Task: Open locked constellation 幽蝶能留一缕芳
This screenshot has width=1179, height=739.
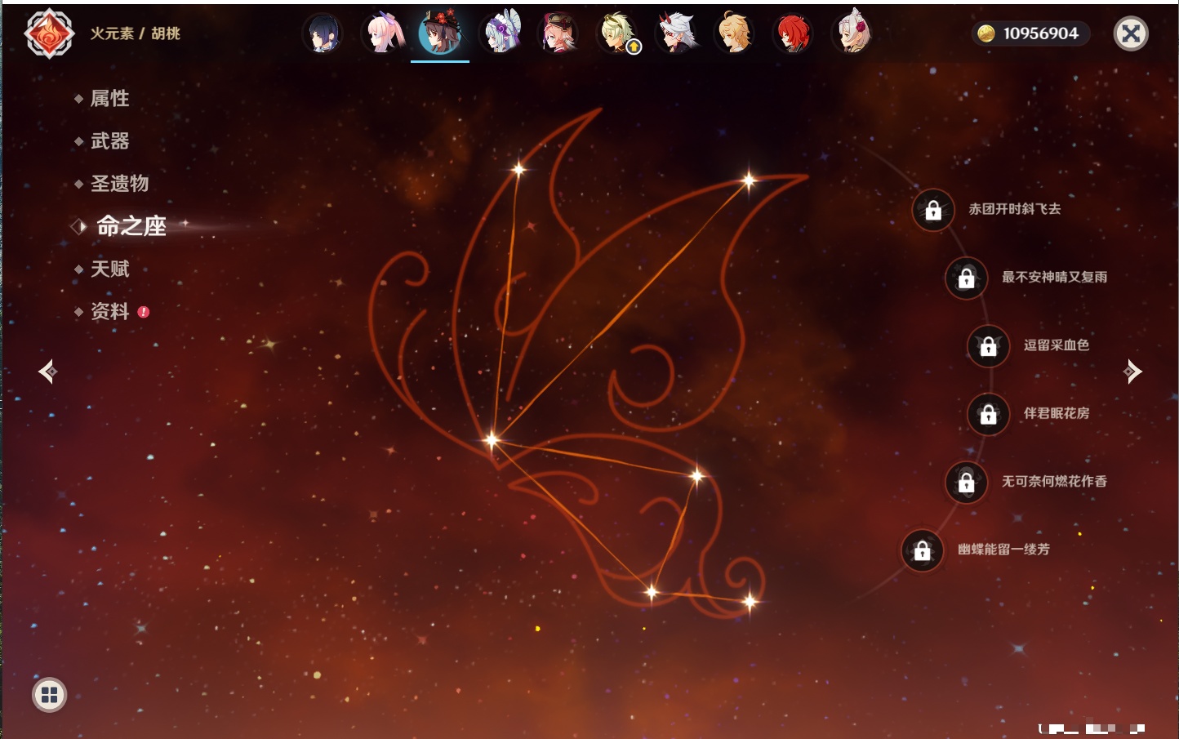Action: click(x=922, y=550)
